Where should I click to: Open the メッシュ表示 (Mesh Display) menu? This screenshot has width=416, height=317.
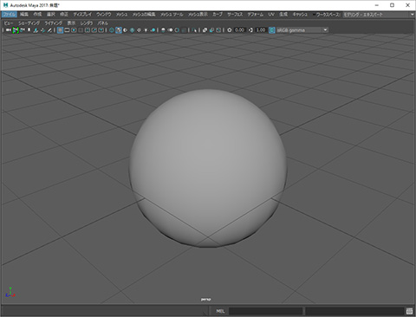click(x=198, y=15)
